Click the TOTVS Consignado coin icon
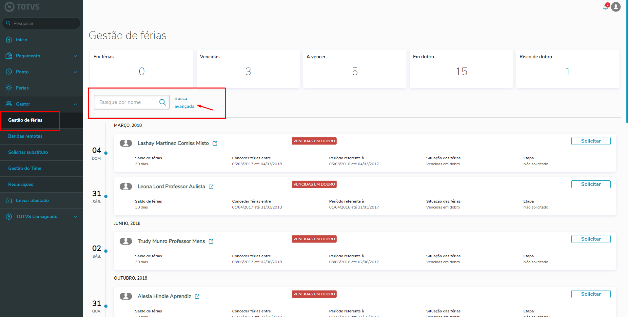Screen dimensions: 628x317 9,216
